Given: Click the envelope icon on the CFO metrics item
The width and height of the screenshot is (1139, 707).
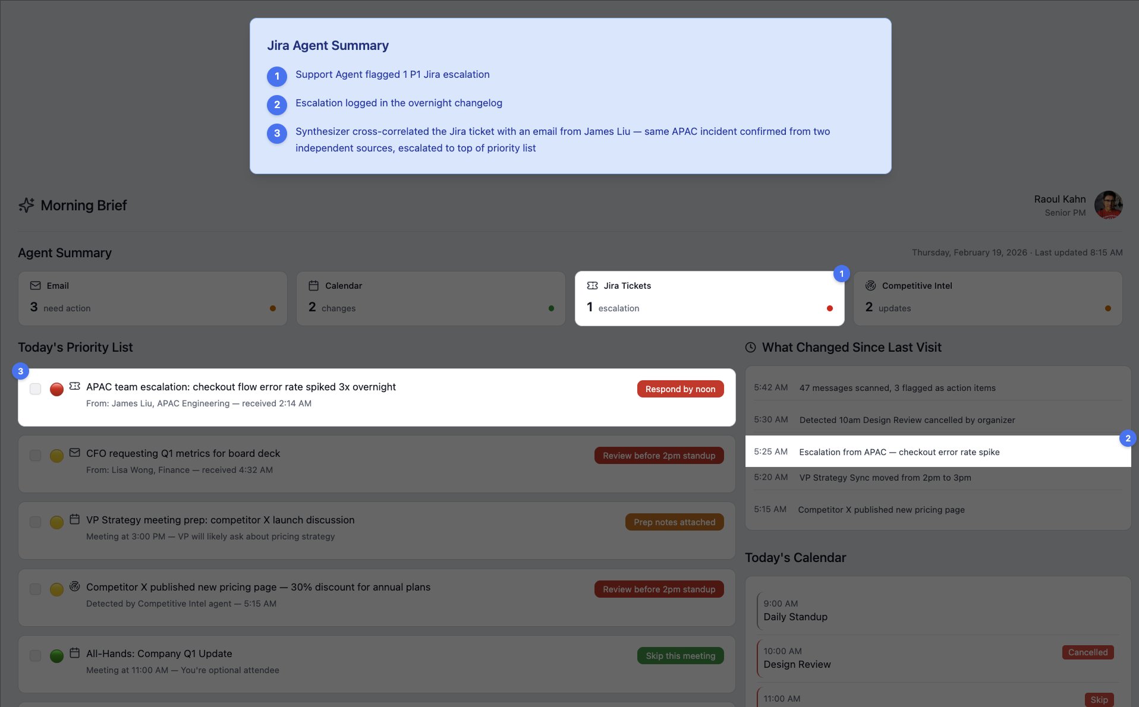Looking at the screenshot, I should (x=74, y=453).
